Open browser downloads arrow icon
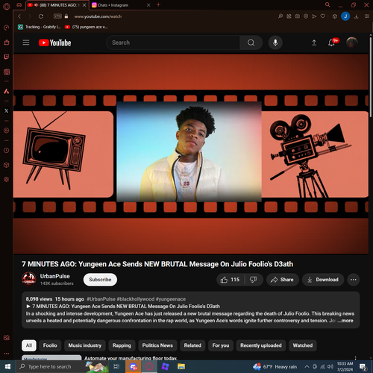The width and height of the screenshot is (373, 373). 357,16
